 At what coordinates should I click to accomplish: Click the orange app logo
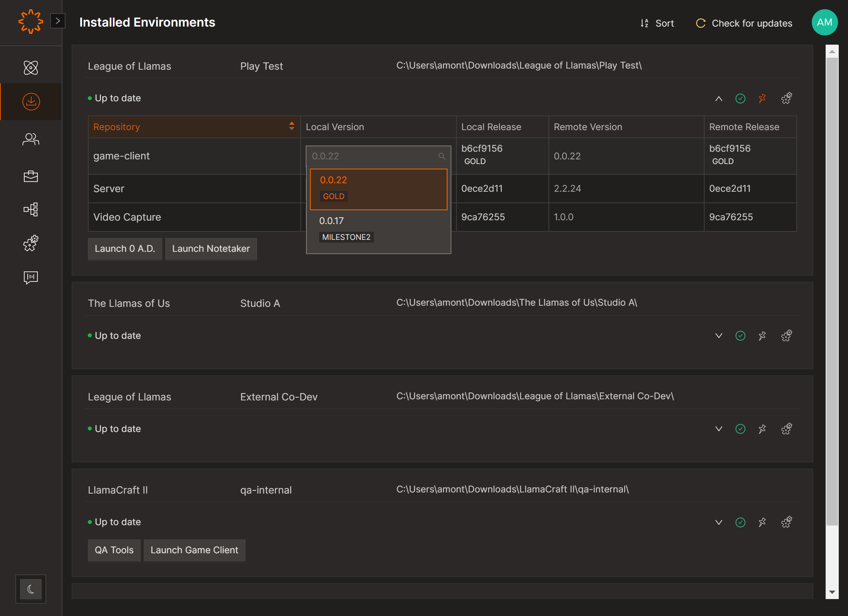coord(30,22)
